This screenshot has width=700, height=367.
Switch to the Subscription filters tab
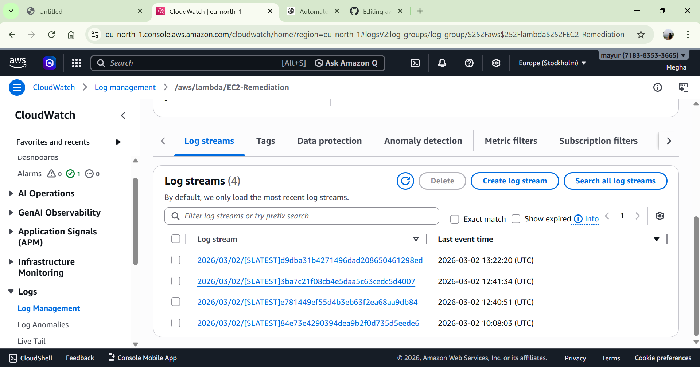click(599, 141)
